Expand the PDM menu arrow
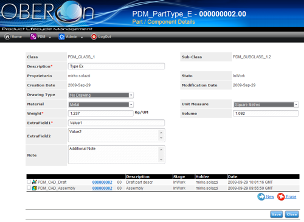The height and width of the screenshot is (222, 304). pos(50,37)
